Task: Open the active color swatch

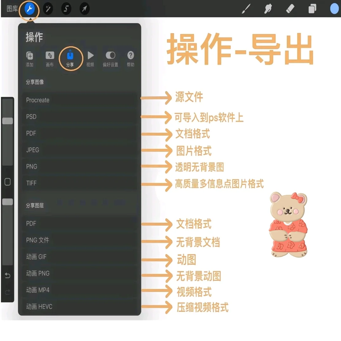Action: [x=334, y=9]
